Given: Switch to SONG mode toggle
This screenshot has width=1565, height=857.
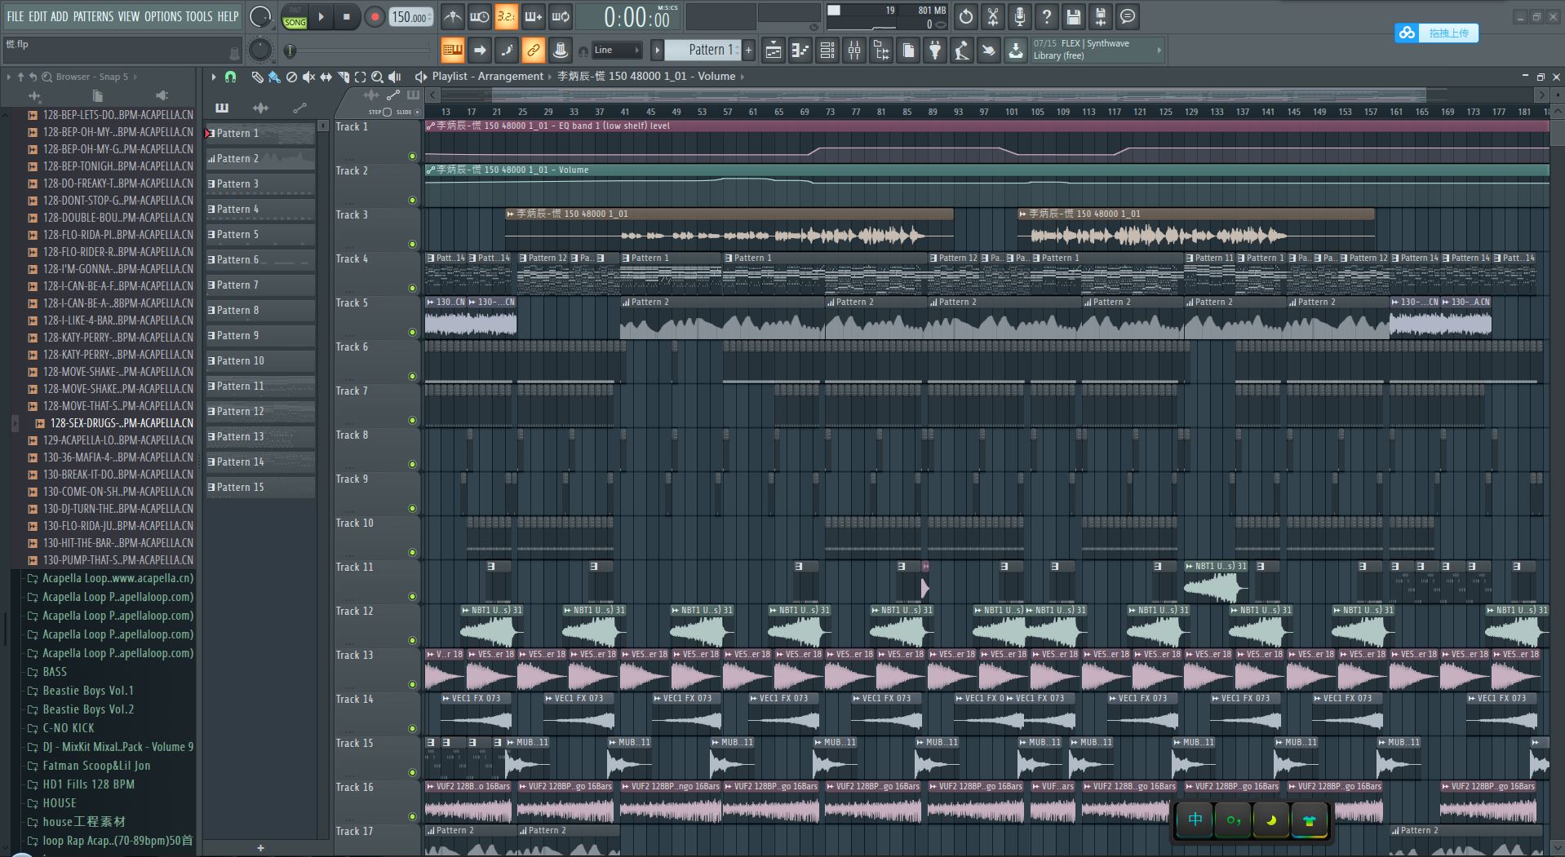Looking at the screenshot, I should click(295, 22).
